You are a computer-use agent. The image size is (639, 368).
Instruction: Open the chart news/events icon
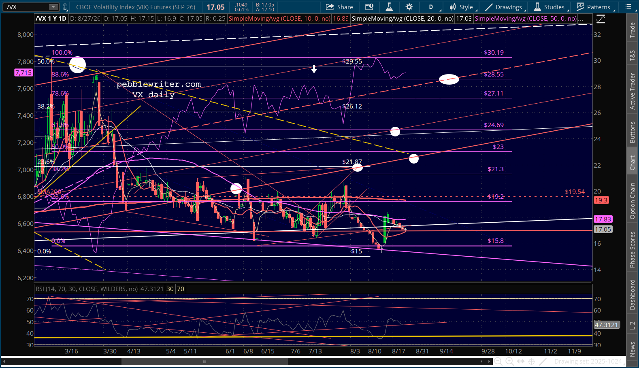click(369, 7)
